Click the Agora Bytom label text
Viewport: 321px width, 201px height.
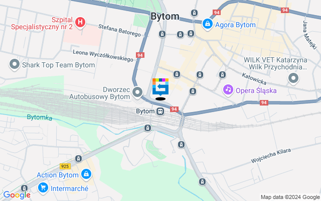(x=235, y=25)
